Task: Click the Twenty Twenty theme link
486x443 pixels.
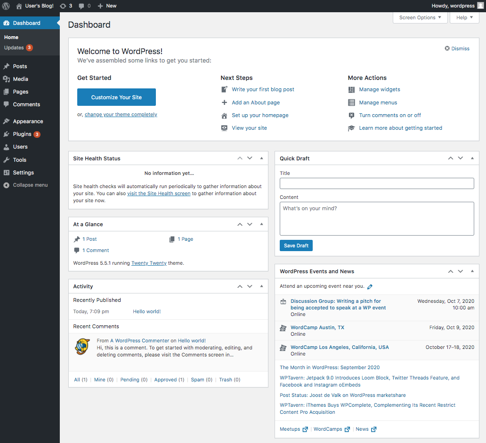Action: 149,263
